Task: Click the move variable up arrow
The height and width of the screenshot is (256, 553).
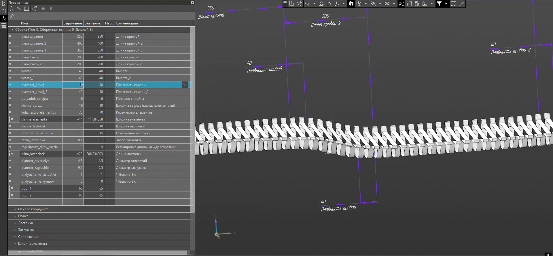Action: pyautogui.click(x=43, y=9)
